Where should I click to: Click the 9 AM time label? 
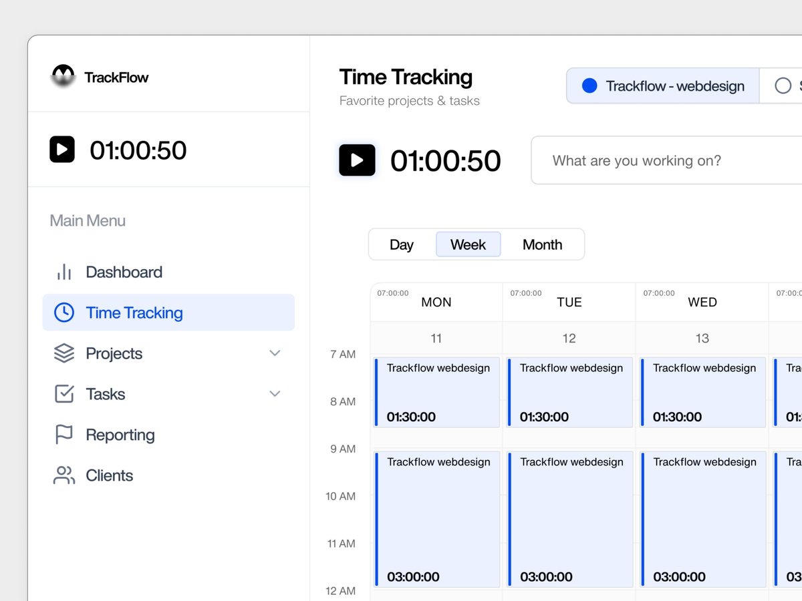point(343,449)
